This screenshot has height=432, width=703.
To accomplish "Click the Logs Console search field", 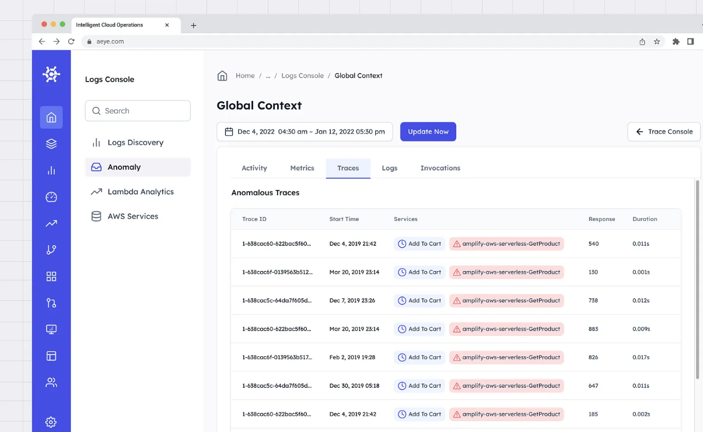I will pyautogui.click(x=138, y=111).
